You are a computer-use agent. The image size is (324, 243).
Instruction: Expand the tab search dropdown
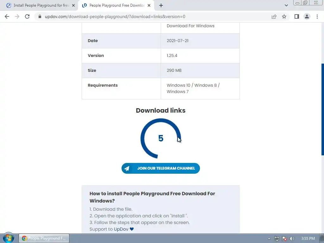point(286,5)
